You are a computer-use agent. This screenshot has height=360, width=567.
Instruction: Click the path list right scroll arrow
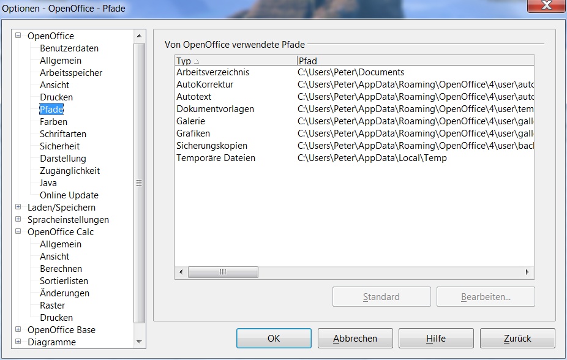tap(527, 272)
